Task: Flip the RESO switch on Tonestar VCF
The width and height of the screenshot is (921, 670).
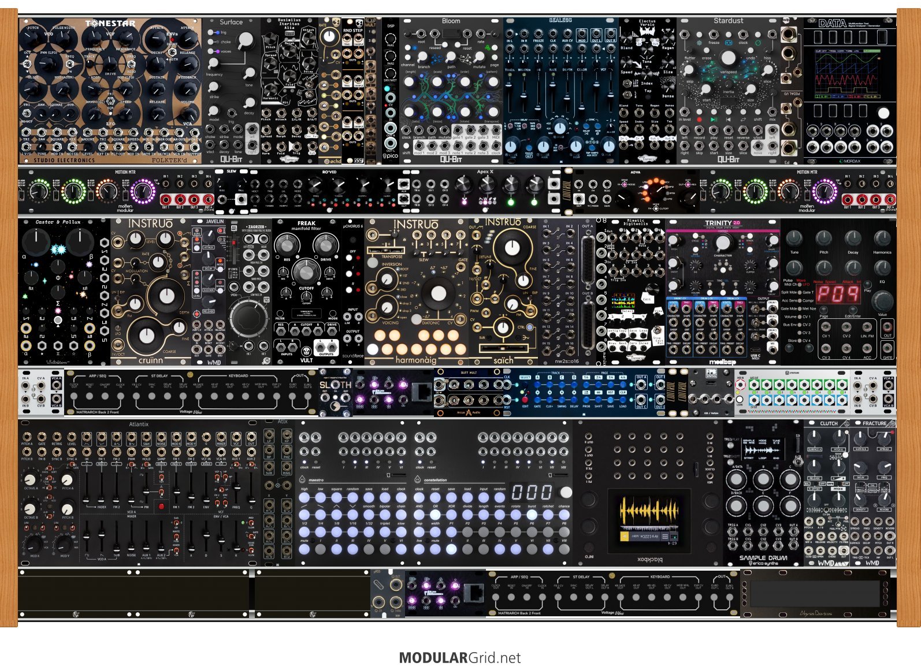Action: pyautogui.click(x=132, y=64)
